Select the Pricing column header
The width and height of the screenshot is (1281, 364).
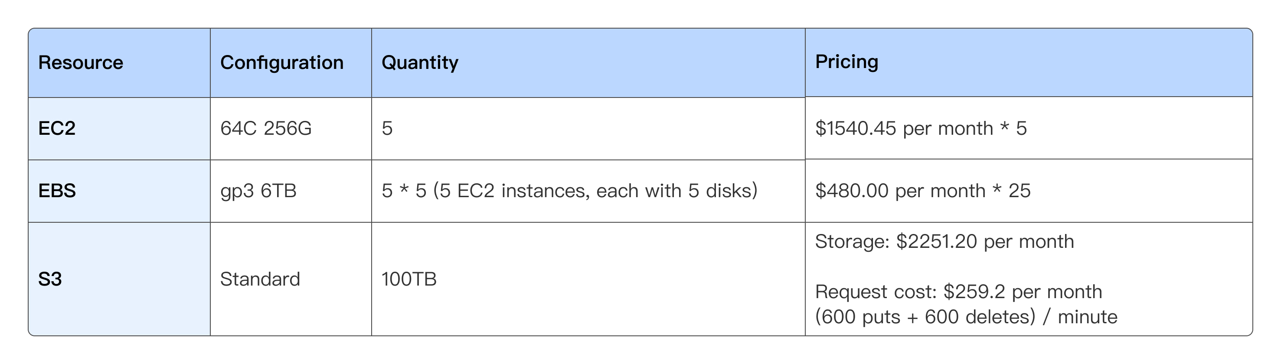click(846, 62)
